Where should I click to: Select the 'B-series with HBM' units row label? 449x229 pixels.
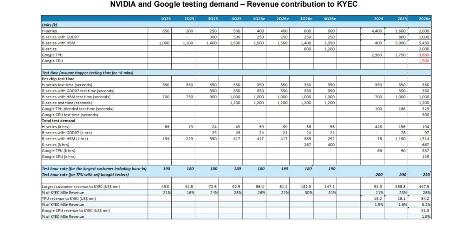[x=59, y=43]
